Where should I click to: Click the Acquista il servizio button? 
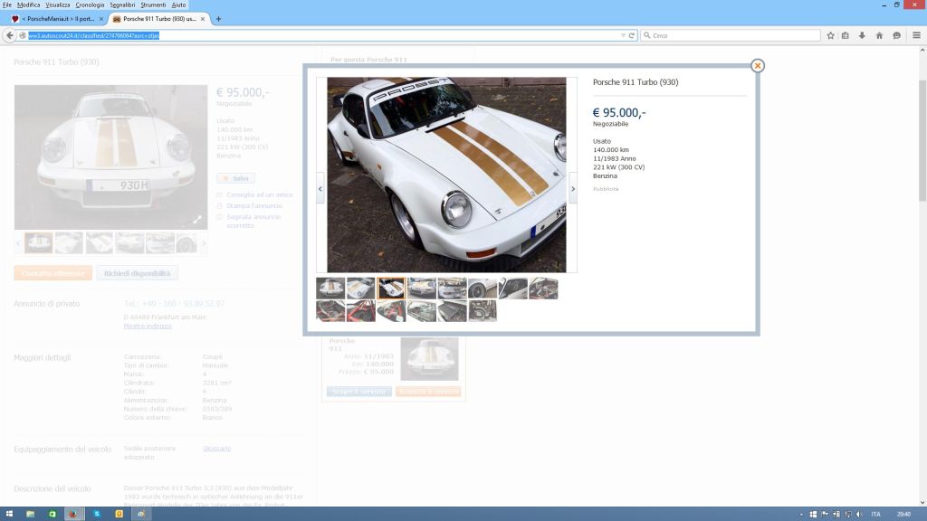(428, 391)
